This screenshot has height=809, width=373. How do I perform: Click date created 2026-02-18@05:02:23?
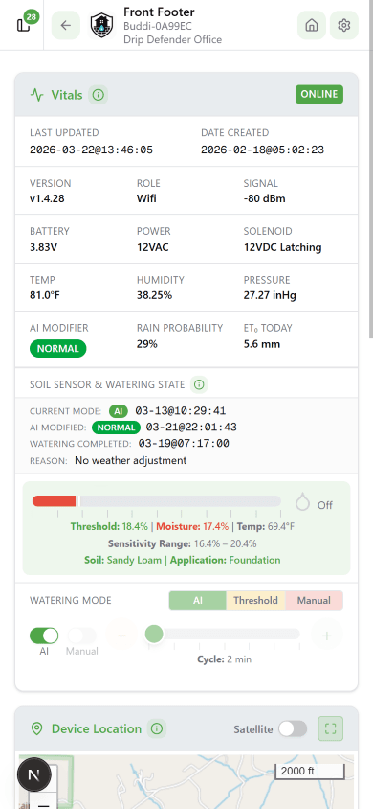pos(262,150)
